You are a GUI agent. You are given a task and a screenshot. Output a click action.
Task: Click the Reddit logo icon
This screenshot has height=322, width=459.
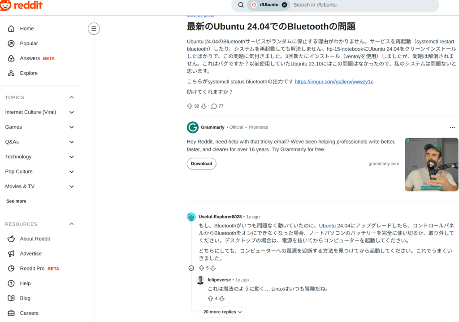point(6,5)
